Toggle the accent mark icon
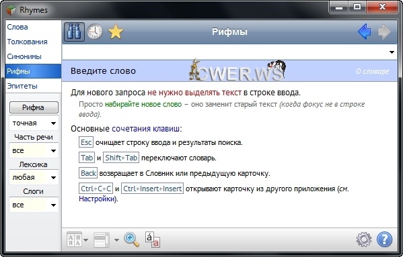The image size is (403, 257). tap(153, 240)
